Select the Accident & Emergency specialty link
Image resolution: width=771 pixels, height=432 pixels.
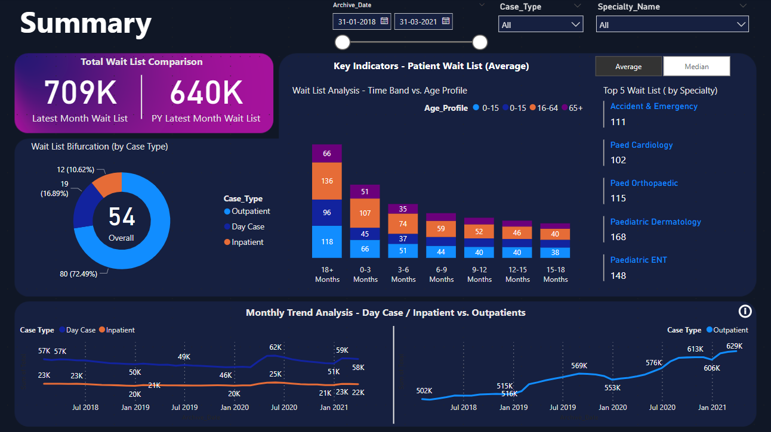(653, 106)
